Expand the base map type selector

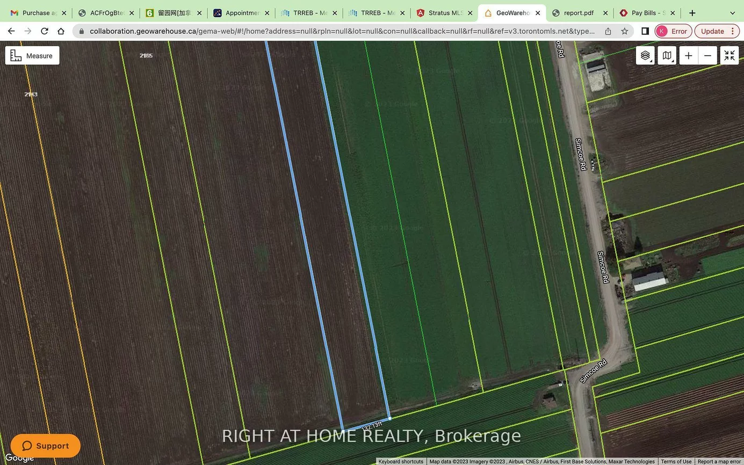point(667,55)
